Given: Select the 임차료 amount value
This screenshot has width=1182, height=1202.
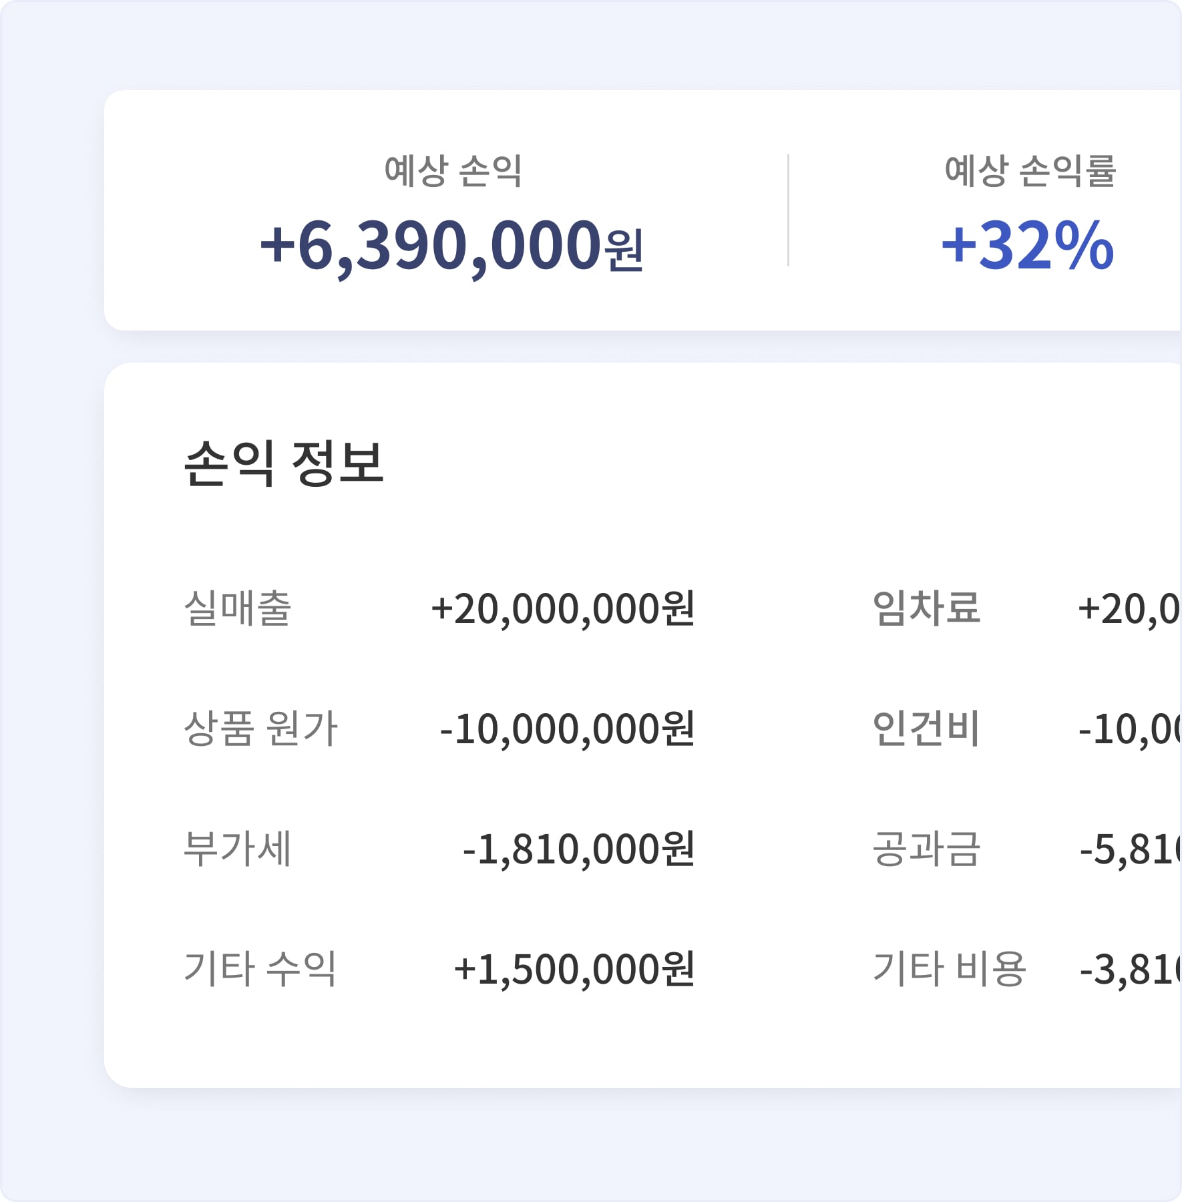Looking at the screenshot, I should point(1130,609).
